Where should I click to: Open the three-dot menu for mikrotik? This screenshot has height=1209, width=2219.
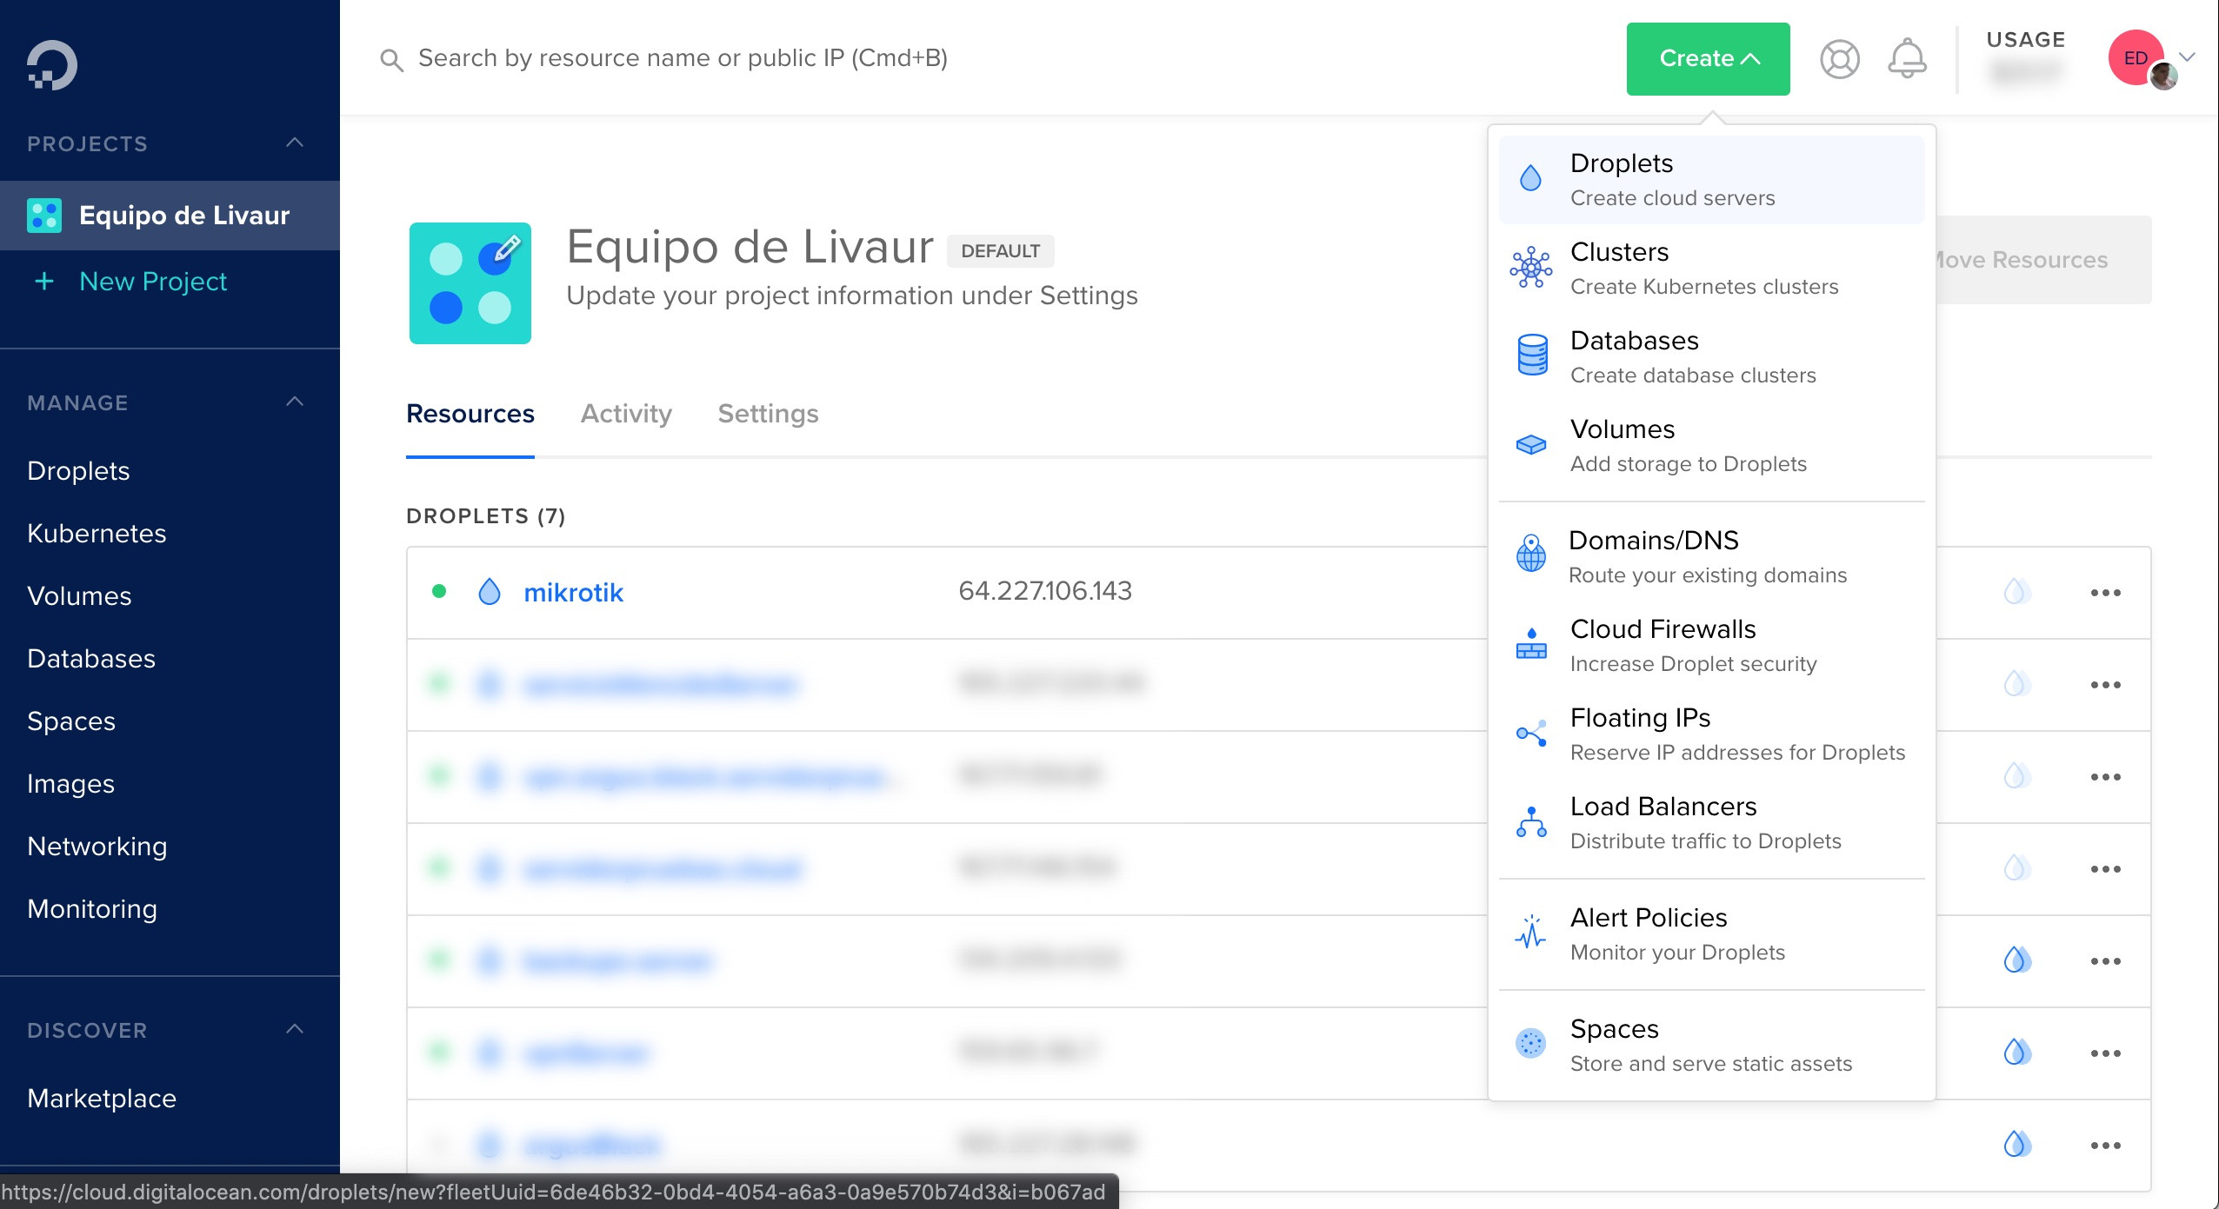click(x=2105, y=593)
